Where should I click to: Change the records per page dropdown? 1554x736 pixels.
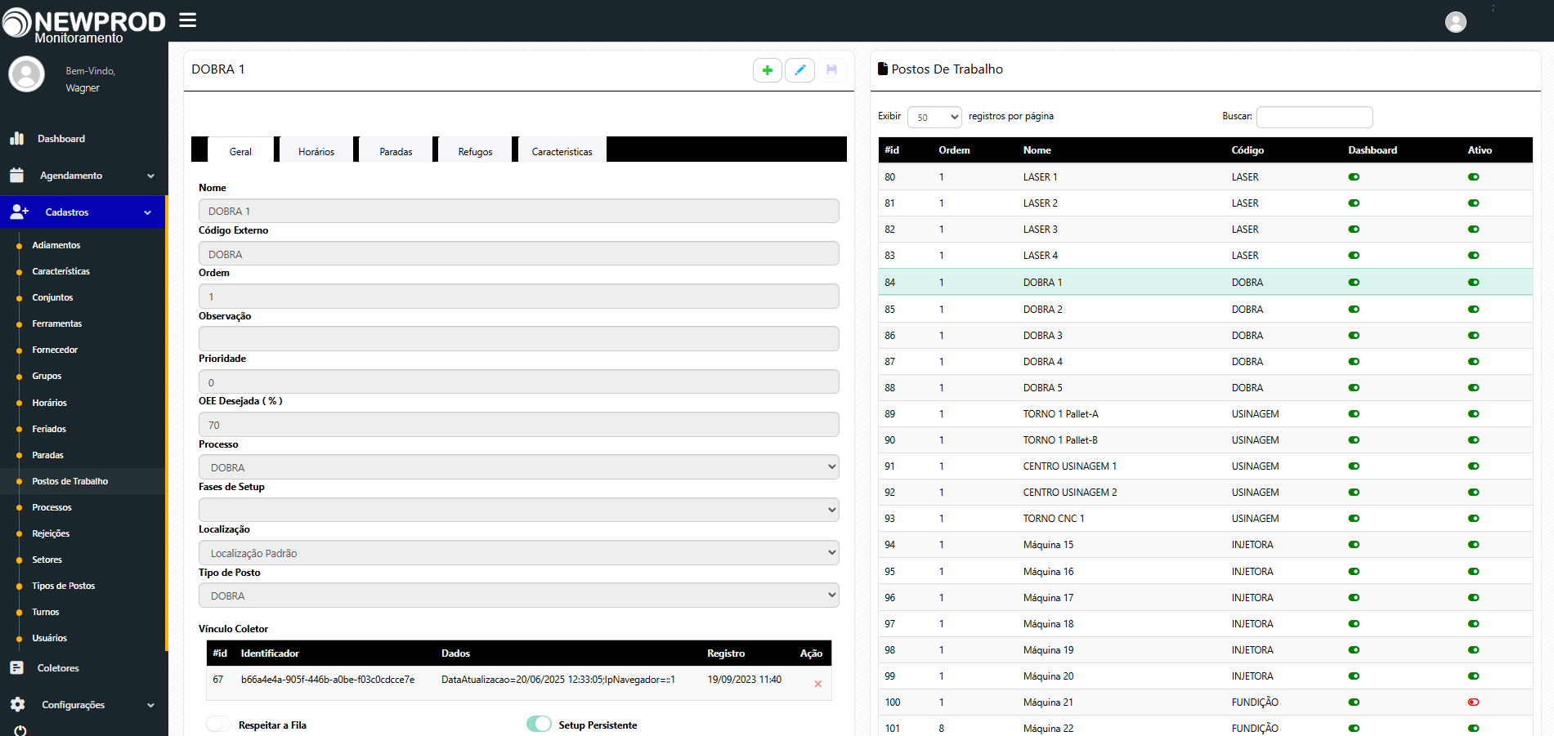934,117
